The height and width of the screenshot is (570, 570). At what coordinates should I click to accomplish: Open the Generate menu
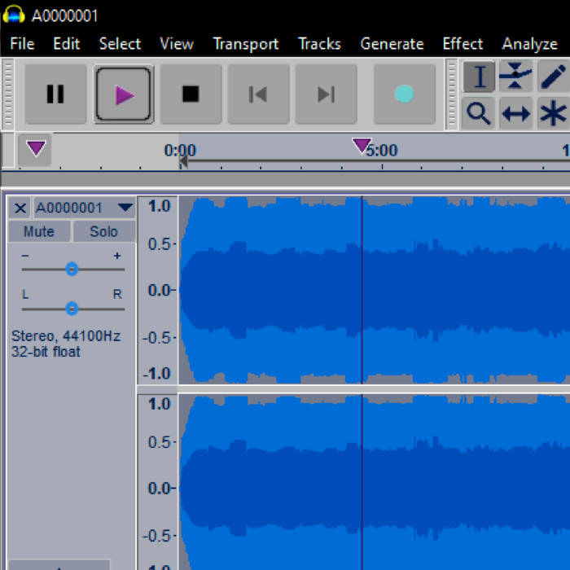point(392,44)
